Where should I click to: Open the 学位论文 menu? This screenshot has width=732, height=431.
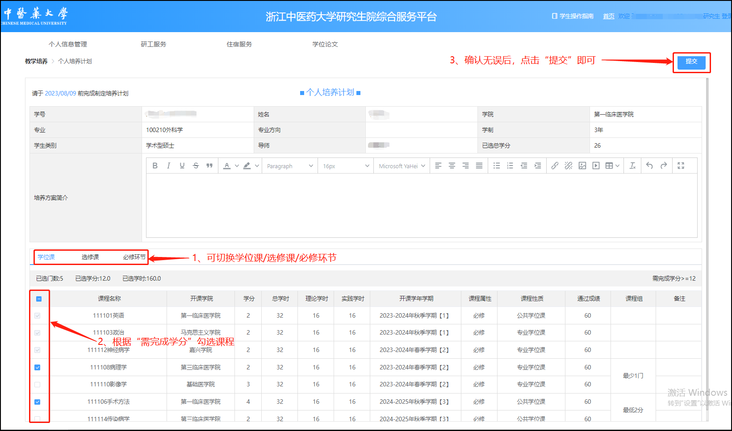[x=325, y=44]
